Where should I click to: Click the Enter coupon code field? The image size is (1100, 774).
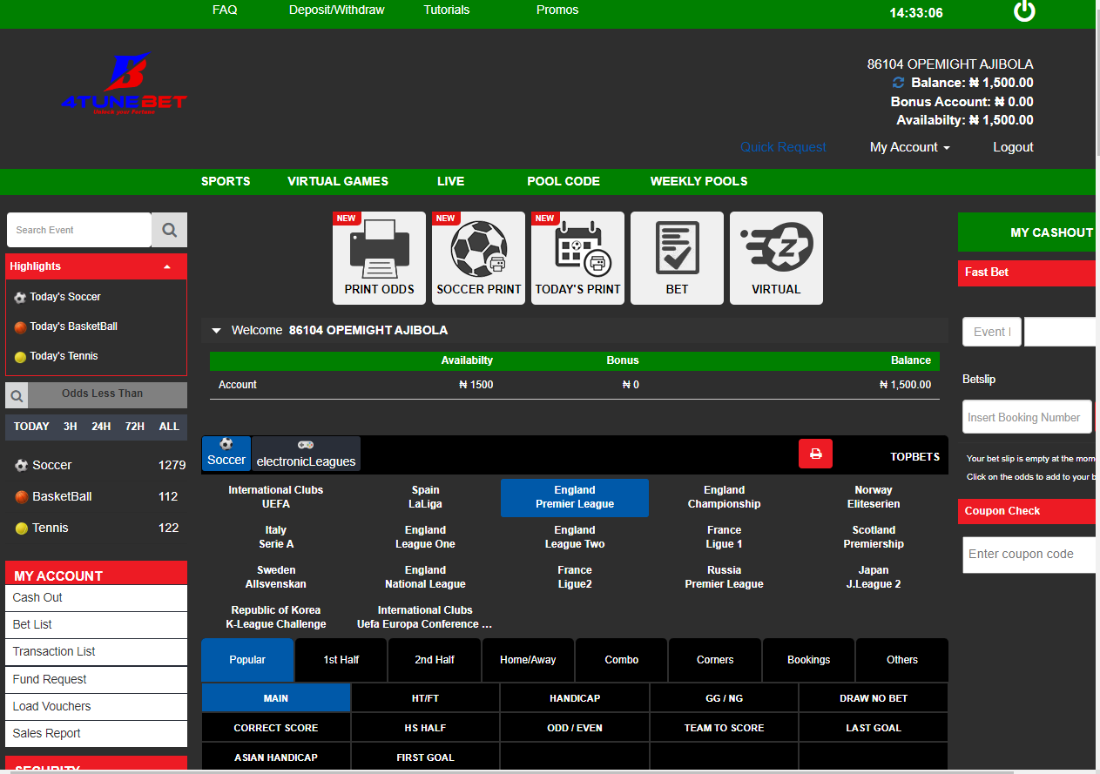1030,555
